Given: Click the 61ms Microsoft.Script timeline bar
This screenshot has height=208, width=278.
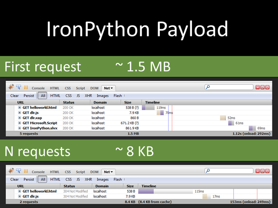Looking at the screenshot, I should coord(231,123).
